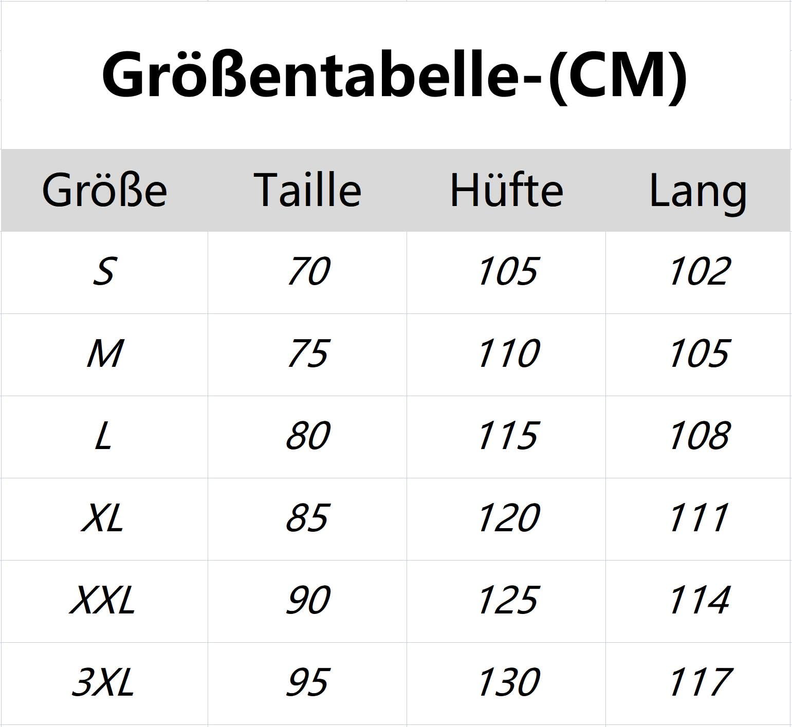
Task: Select the size XXL cell
Action: (x=104, y=601)
